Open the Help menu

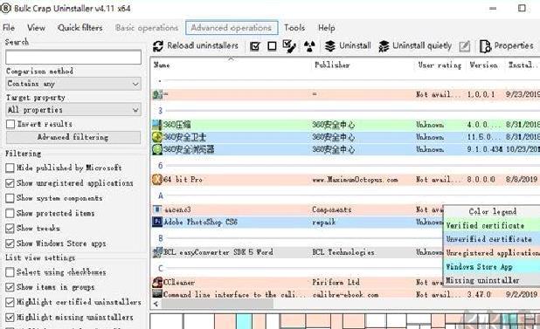coord(327,28)
